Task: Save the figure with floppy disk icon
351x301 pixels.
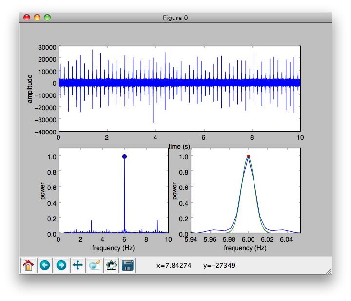Action: click(128, 265)
